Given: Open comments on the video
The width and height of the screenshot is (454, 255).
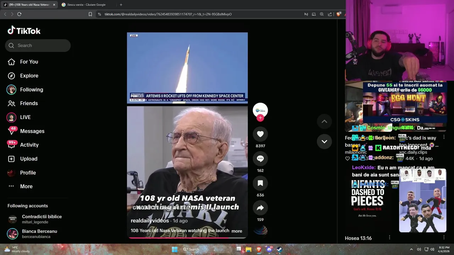Looking at the screenshot, I should coord(260,159).
